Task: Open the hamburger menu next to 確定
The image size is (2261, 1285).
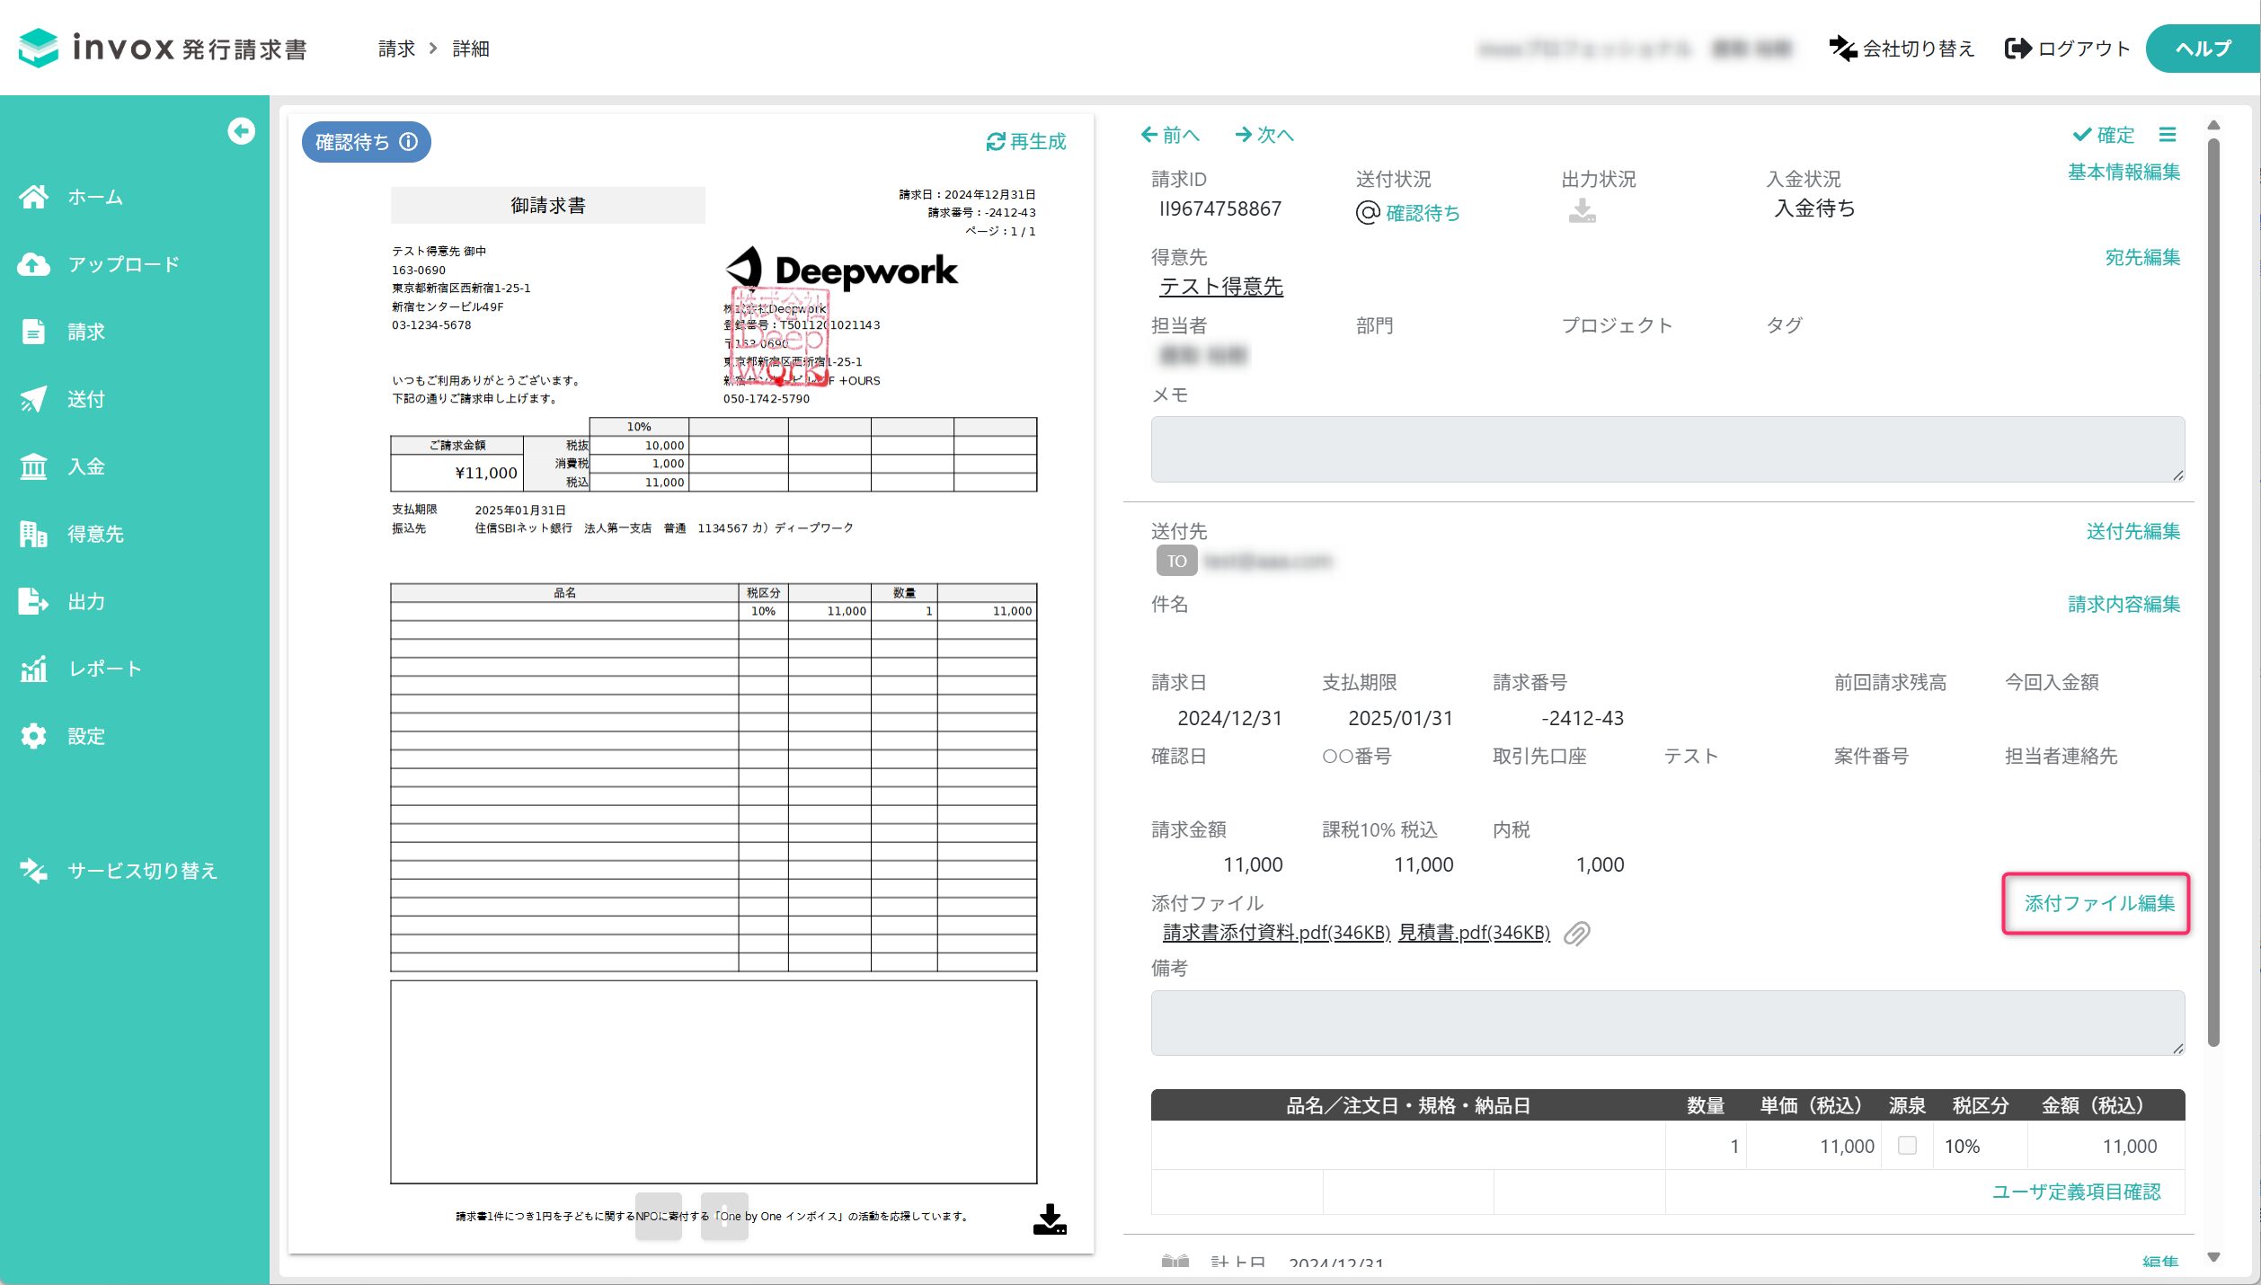Action: [2168, 135]
